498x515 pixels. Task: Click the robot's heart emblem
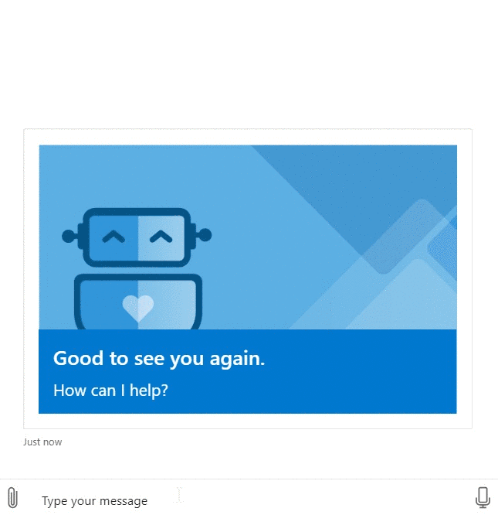tap(138, 308)
